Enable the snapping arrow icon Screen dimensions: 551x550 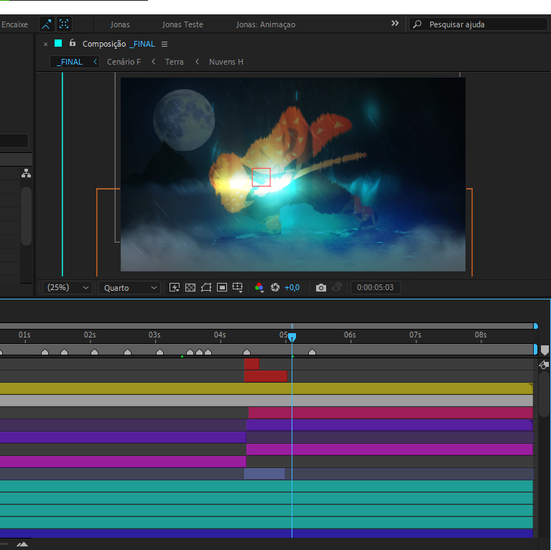(x=46, y=24)
